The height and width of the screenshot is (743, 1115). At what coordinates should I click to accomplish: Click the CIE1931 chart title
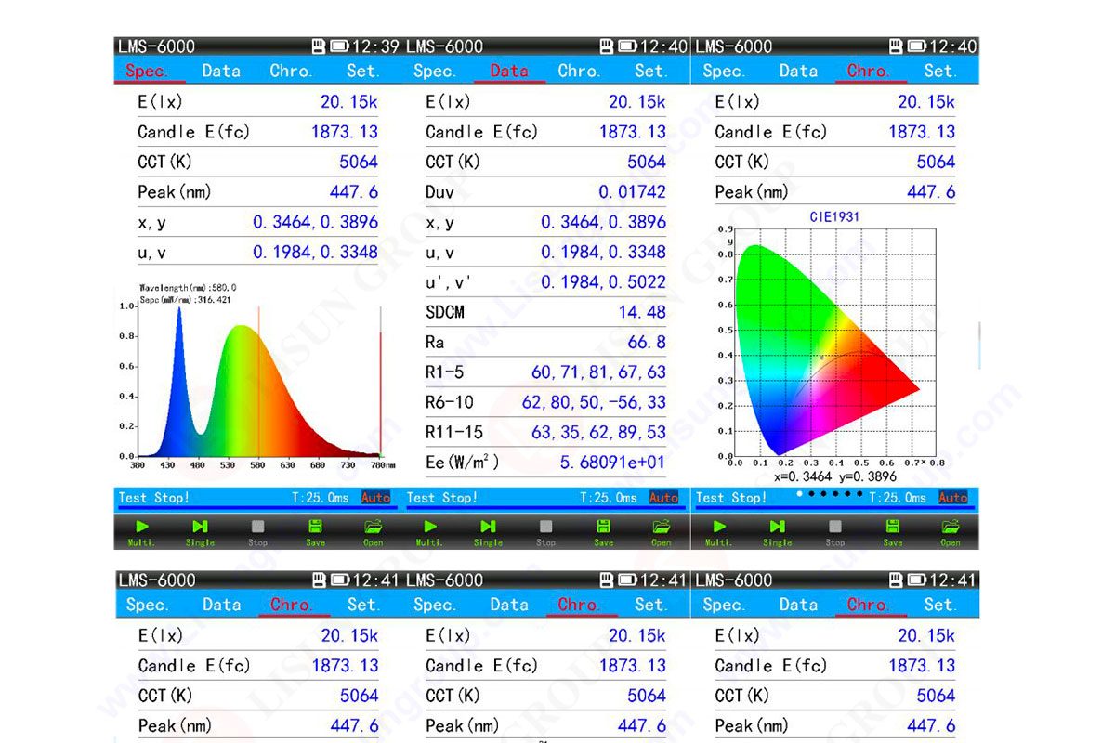point(833,217)
